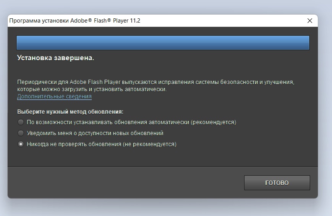Click the unselected radio circle beside 'Уведомить меня'

(x=21, y=133)
